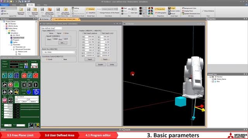Switch to the 3D Monitor document tab
Viewport: 248px width, 139px height.
(x=45, y=19)
